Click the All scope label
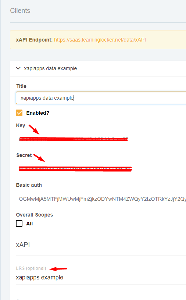 click(x=29, y=224)
